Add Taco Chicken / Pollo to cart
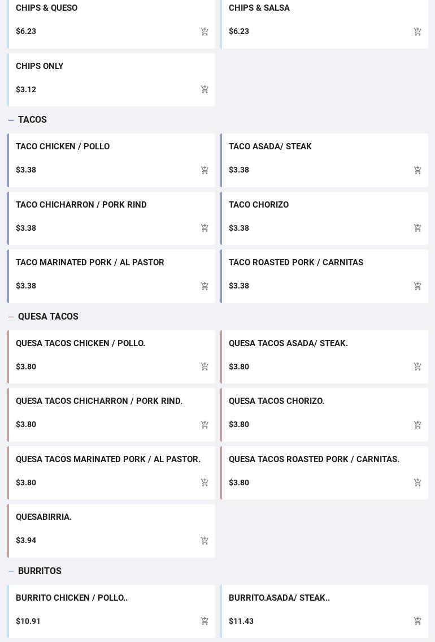 (205, 170)
